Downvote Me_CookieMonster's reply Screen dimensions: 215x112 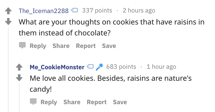point(19,78)
